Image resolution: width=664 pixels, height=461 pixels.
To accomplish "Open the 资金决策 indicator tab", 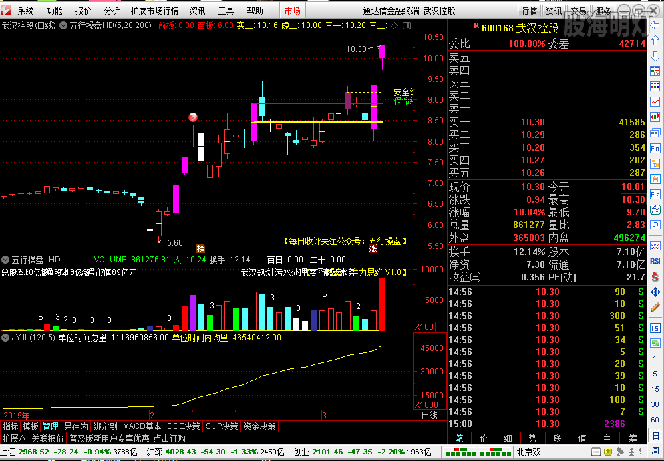I will click(260, 426).
